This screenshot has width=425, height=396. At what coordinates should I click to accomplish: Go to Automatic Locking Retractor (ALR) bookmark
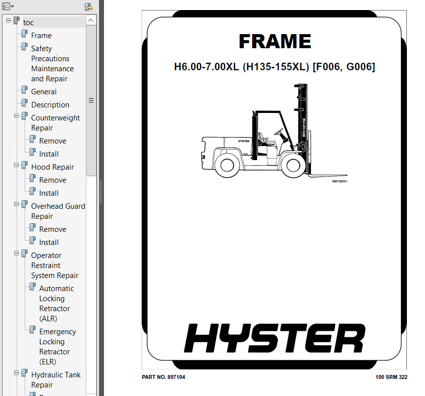[x=56, y=304]
